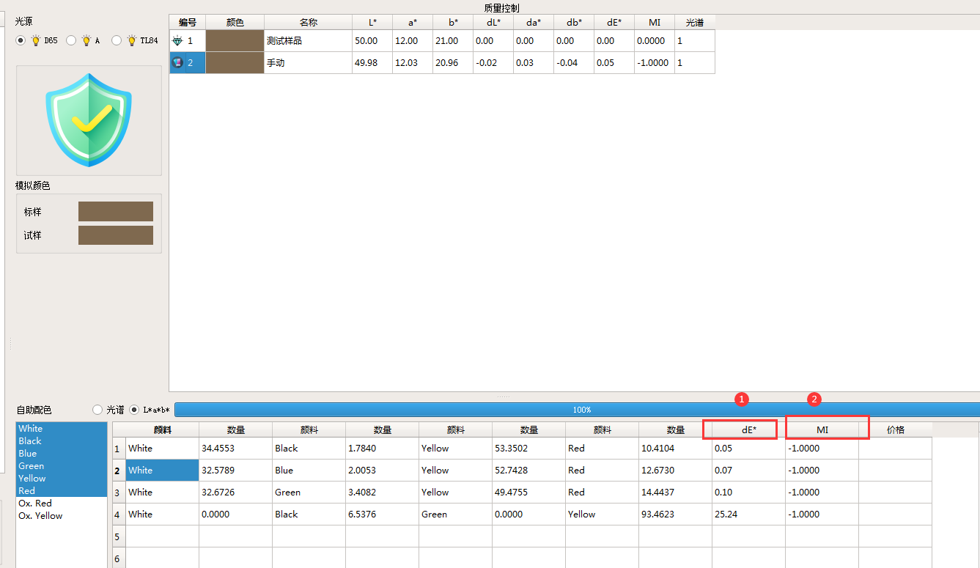980x568 pixels.
Task: Click the light bulb icon beside TL84
Action: (132, 41)
